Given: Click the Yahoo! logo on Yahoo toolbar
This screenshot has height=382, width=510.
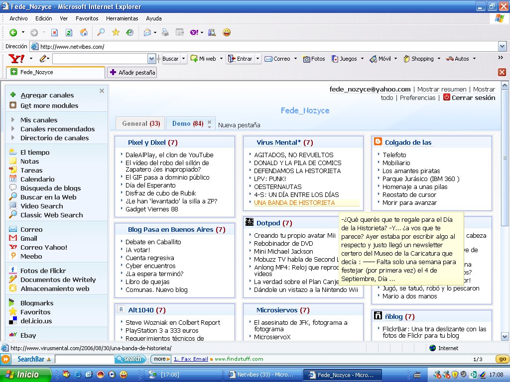Looking at the screenshot, I should [16, 59].
